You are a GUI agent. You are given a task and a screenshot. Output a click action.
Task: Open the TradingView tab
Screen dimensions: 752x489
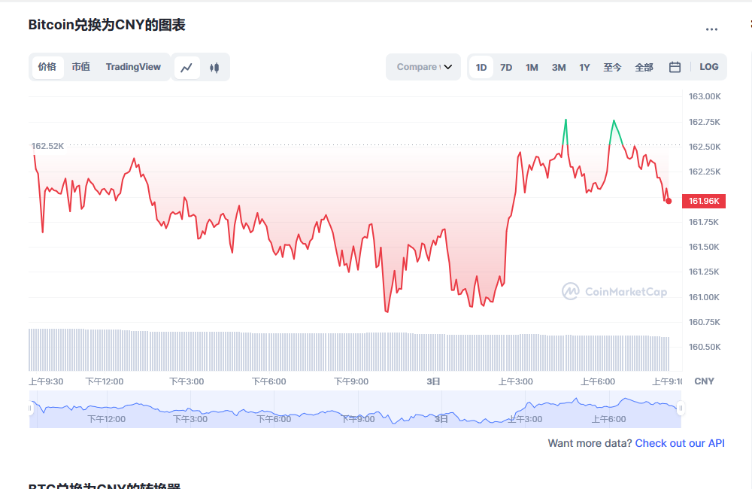(x=133, y=67)
